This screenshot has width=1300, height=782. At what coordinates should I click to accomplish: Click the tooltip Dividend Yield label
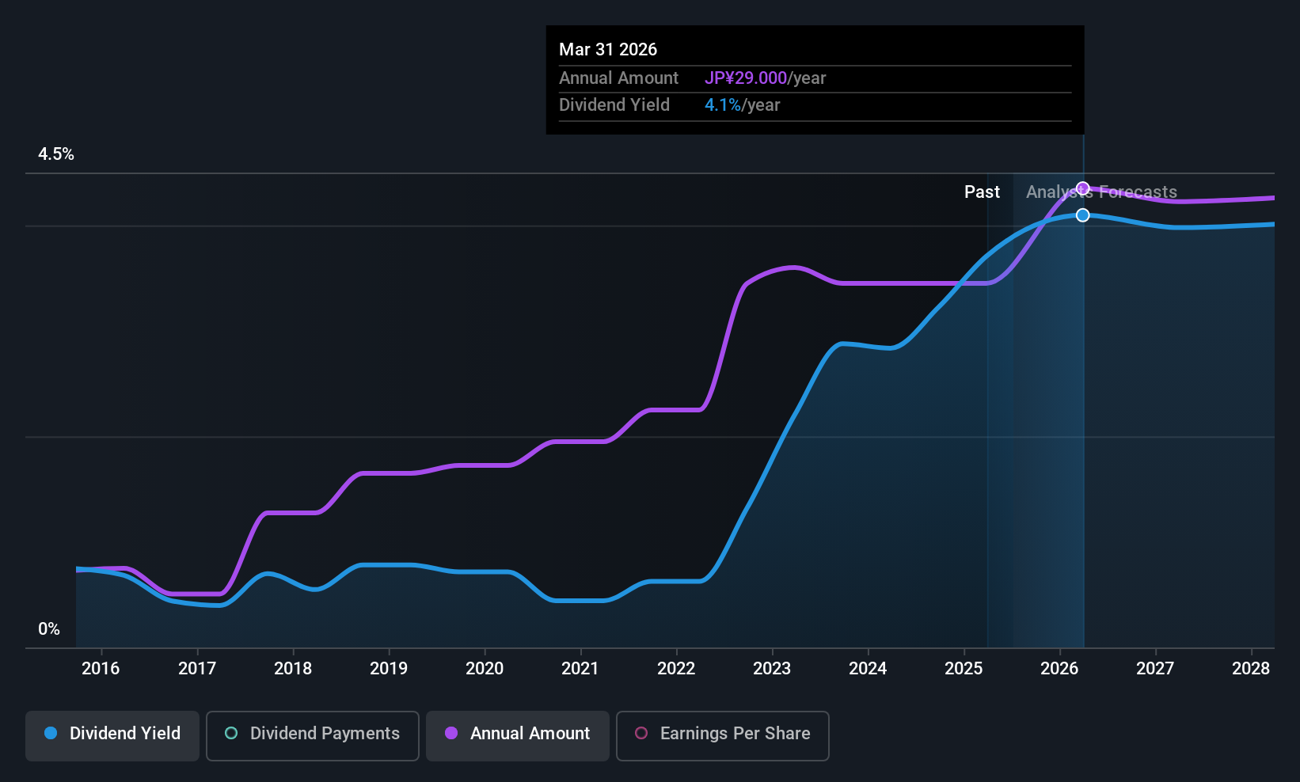pos(614,105)
